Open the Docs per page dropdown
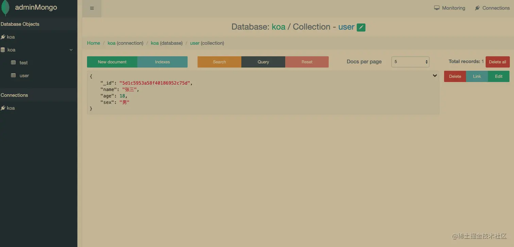This screenshot has width=514, height=247. tap(410, 62)
